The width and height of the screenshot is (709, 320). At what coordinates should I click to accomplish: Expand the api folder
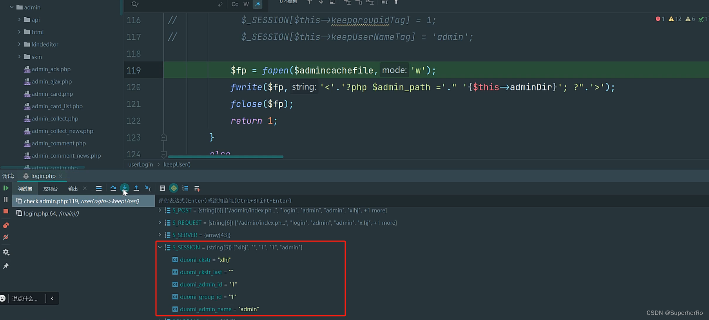click(19, 20)
